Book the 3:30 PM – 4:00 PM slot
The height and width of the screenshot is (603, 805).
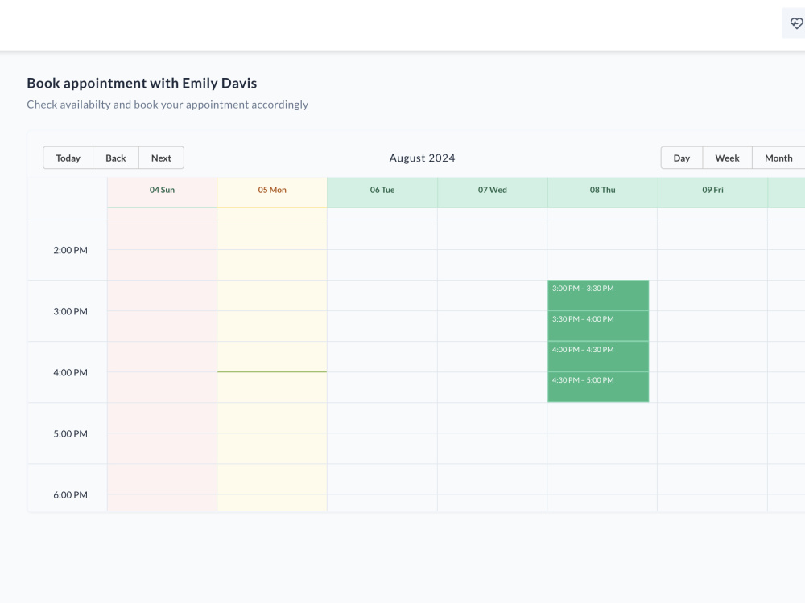pos(598,326)
